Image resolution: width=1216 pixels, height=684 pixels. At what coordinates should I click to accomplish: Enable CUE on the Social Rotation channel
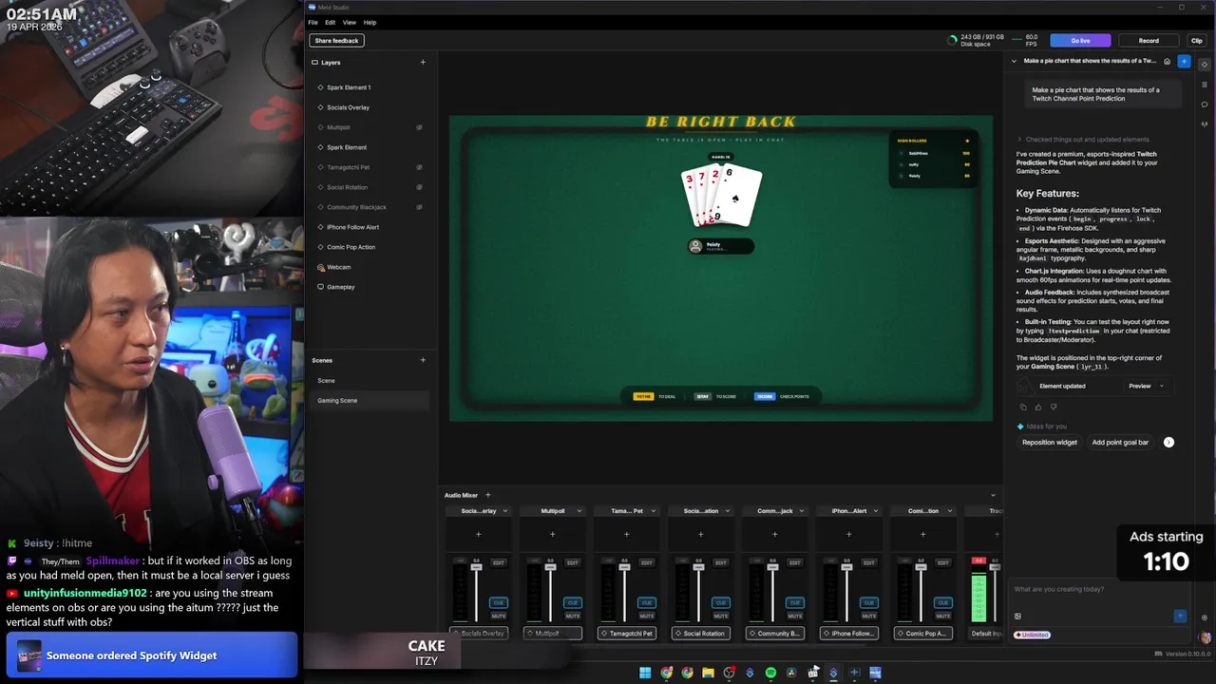pyautogui.click(x=721, y=602)
